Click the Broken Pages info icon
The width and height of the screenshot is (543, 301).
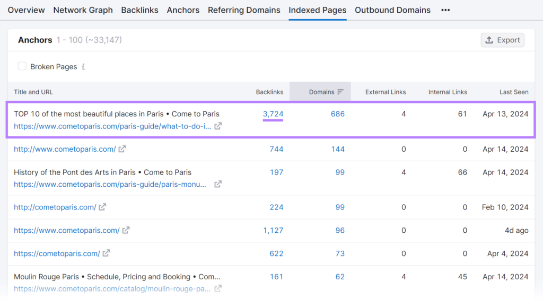[83, 67]
